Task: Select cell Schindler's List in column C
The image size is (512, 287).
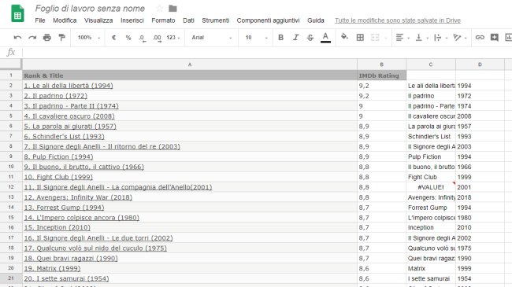Action: tap(431, 136)
